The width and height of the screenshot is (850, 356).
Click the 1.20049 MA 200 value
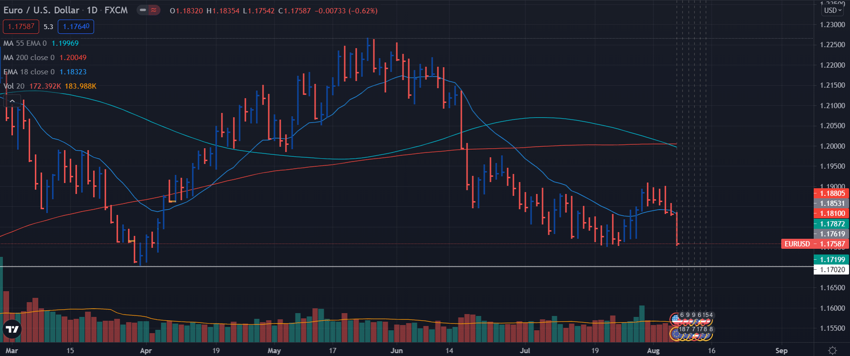pos(73,58)
